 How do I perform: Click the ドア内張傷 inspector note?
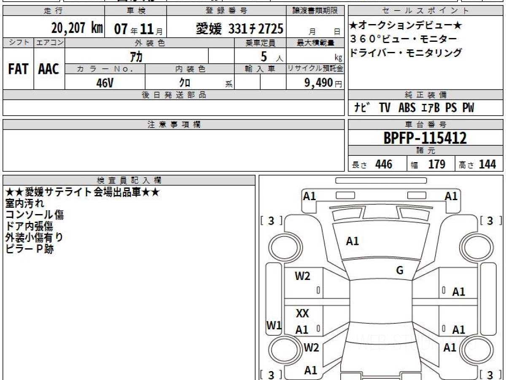pyautogui.click(x=30, y=226)
